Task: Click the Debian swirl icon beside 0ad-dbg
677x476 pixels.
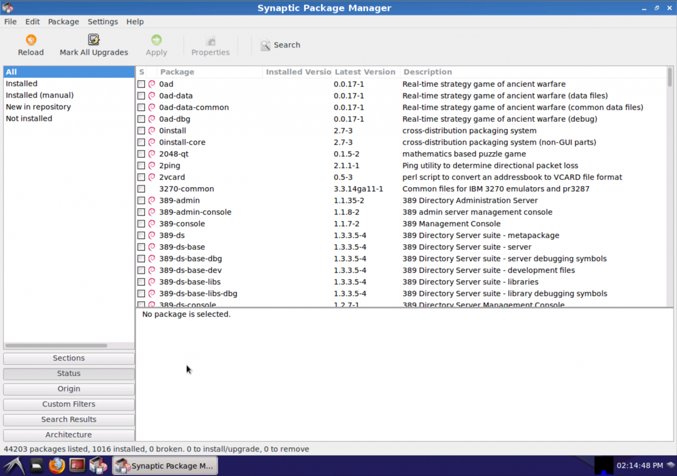Action: (152, 119)
